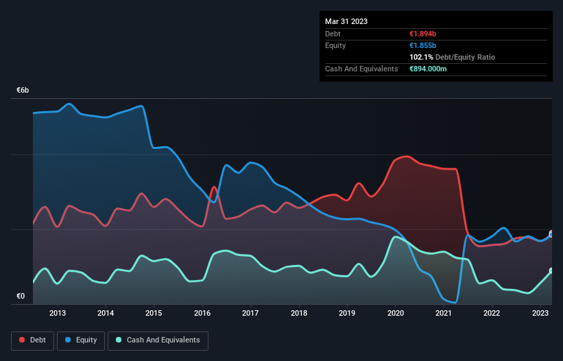Click the 2019 x-axis label
Viewport: 563px width, 361px height.
347,313
